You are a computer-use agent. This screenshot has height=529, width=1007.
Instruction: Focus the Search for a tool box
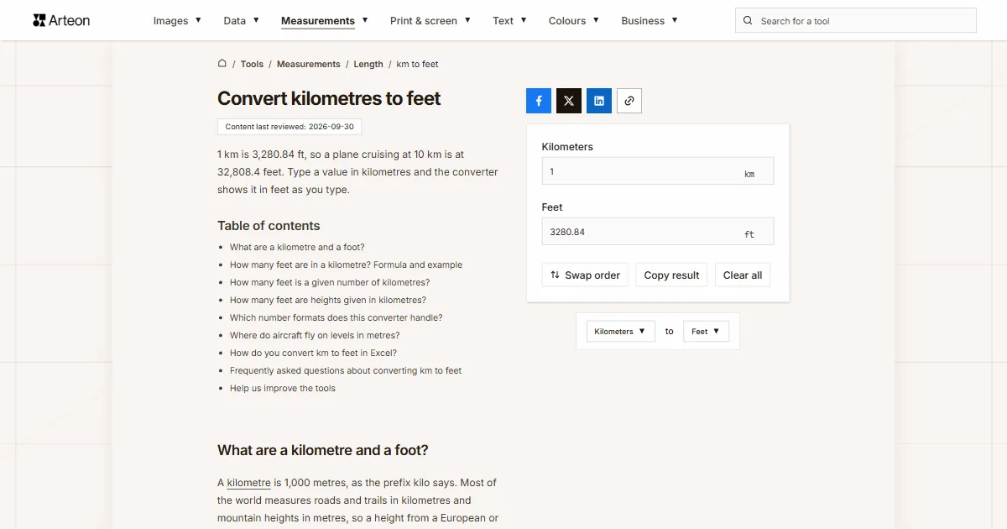[x=856, y=21]
